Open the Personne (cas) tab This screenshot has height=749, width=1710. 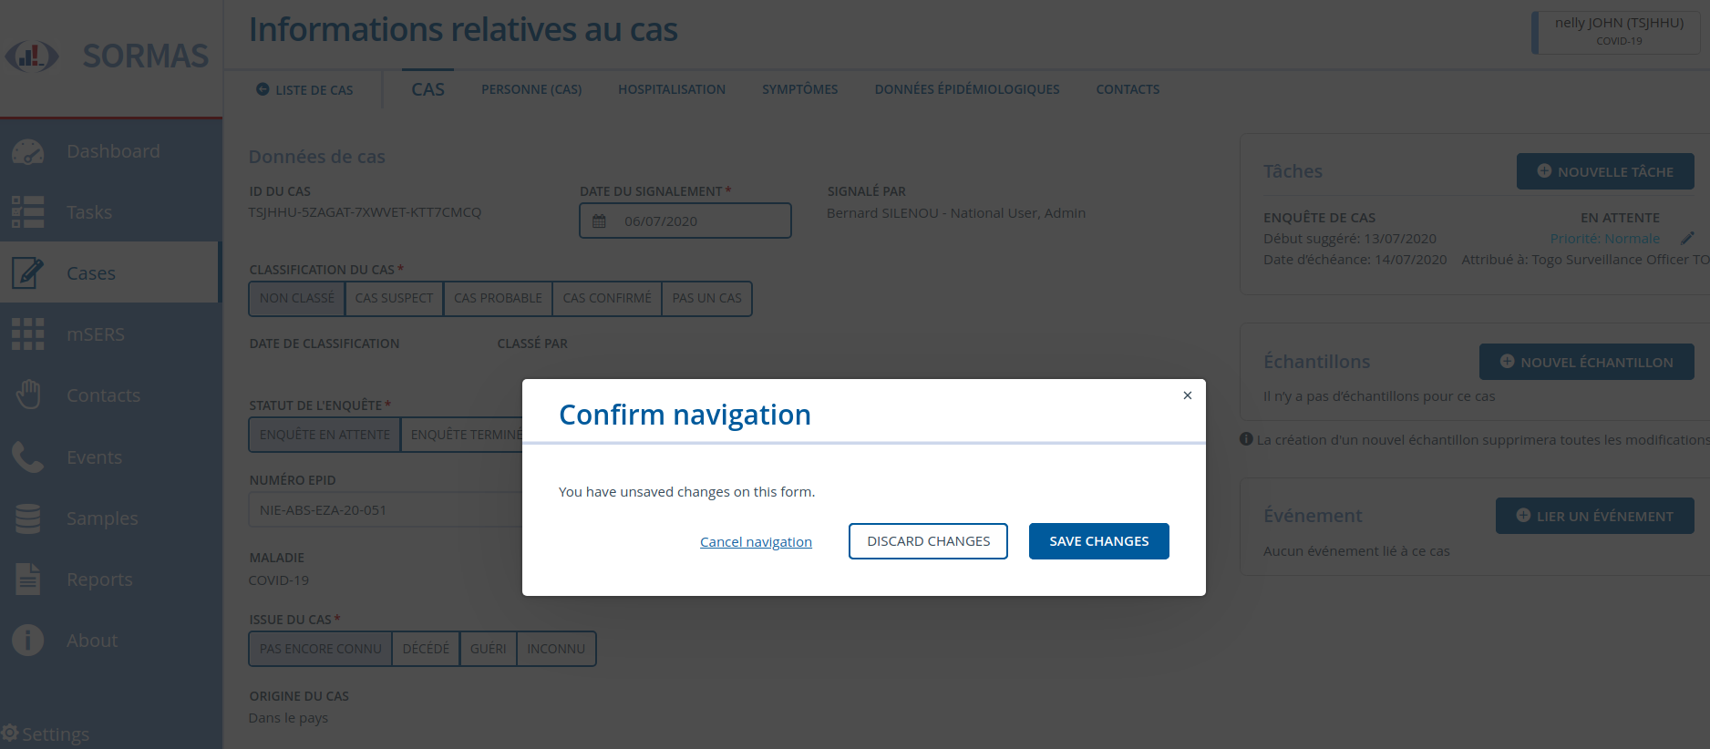tap(531, 89)
